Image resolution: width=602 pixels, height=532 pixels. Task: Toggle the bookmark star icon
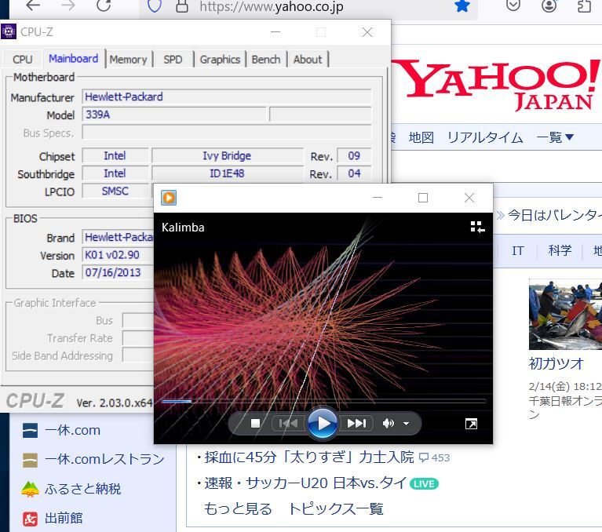coord(462,5)
